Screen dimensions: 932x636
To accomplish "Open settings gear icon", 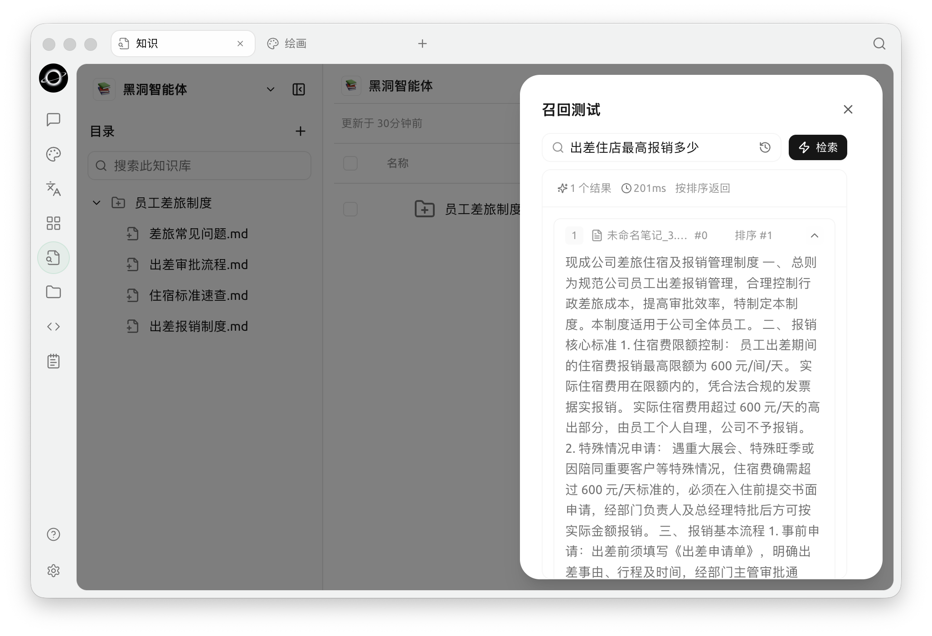I will point(53,571).
